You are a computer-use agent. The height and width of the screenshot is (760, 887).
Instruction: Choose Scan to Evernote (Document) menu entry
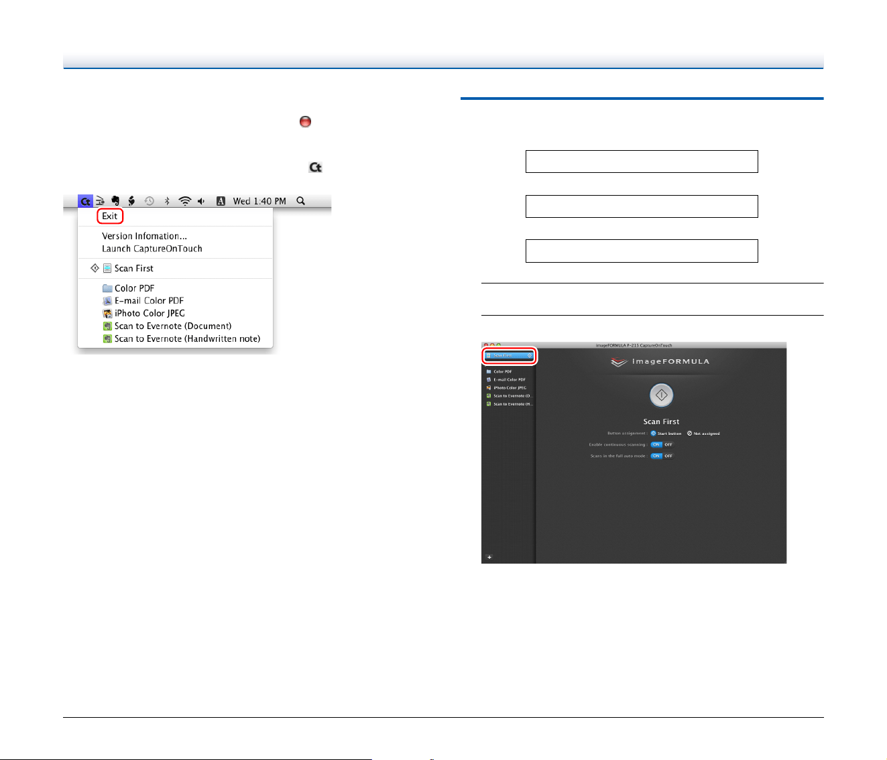(173, 326)
